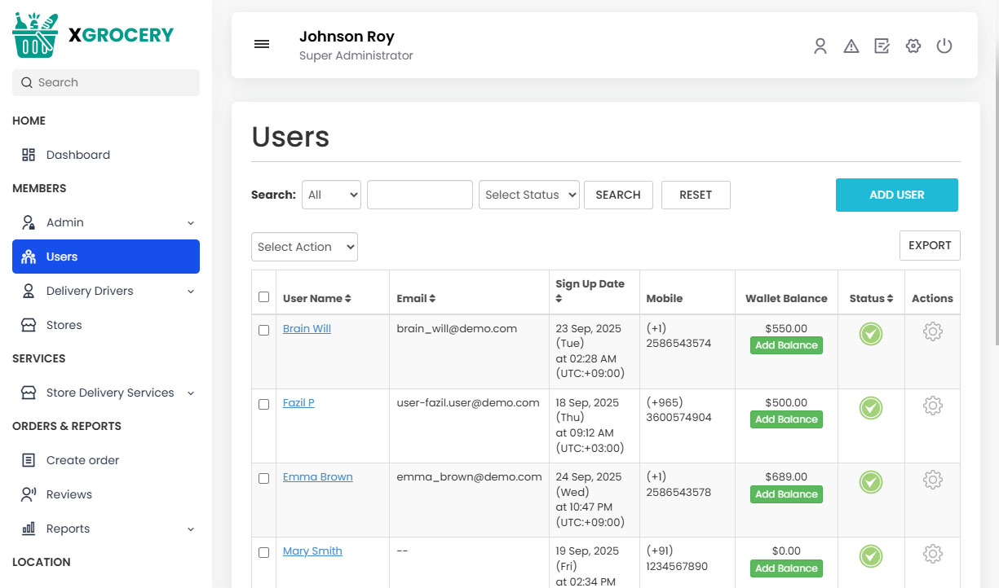Open Stores from the sidebar
Image resolution: width=999 pixels, height=588 pixels.
(60, 325)
